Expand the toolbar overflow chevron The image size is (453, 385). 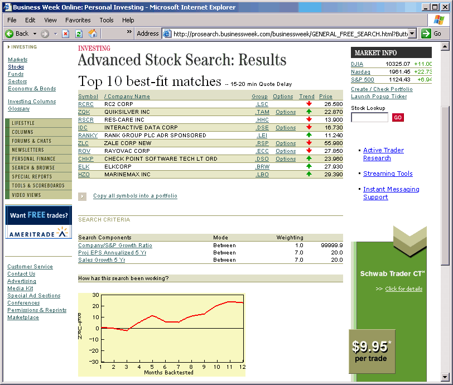129,32
